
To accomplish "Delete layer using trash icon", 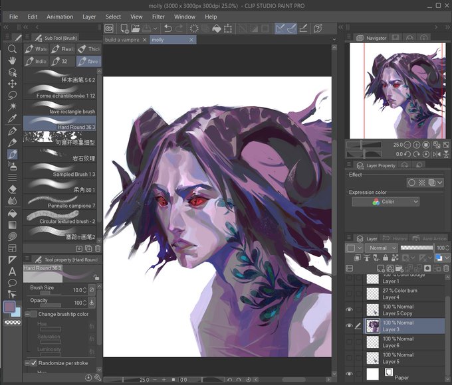I will 446,268.
